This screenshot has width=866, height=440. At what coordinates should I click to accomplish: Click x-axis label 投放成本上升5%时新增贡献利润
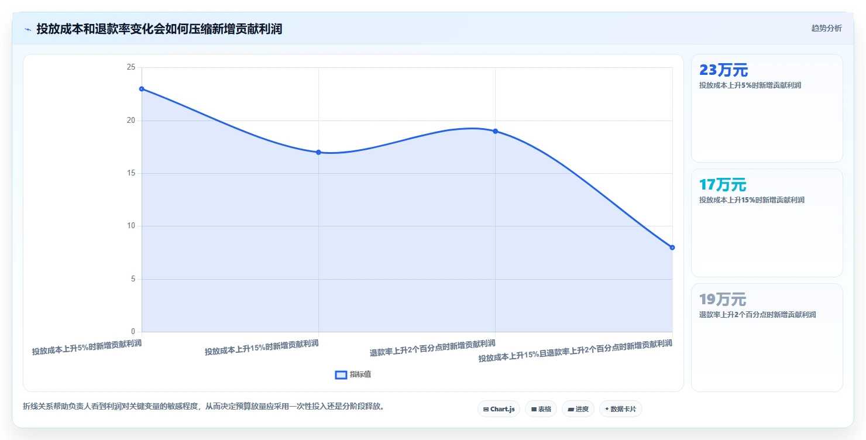(87, 348)
